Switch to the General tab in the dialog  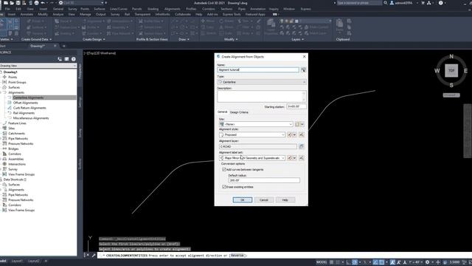223,112
